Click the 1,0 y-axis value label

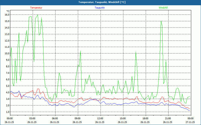(7, 112)
